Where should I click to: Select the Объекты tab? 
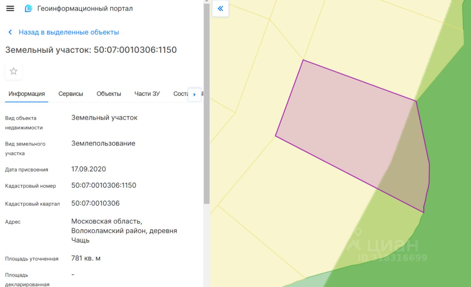click(109, 94)
